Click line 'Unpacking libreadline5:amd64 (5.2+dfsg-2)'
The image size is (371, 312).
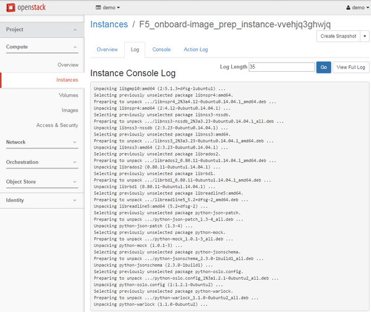[x=150, y=206]
